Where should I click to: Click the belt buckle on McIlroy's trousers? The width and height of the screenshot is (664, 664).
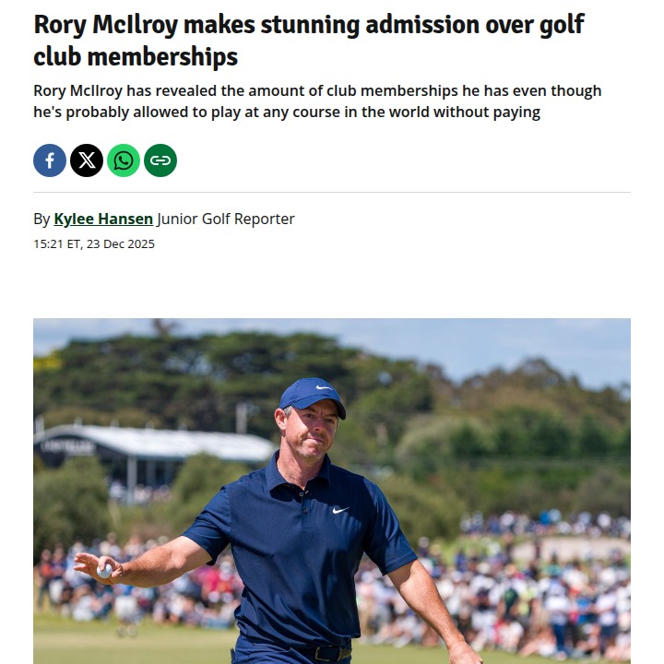tap(326, 653)
